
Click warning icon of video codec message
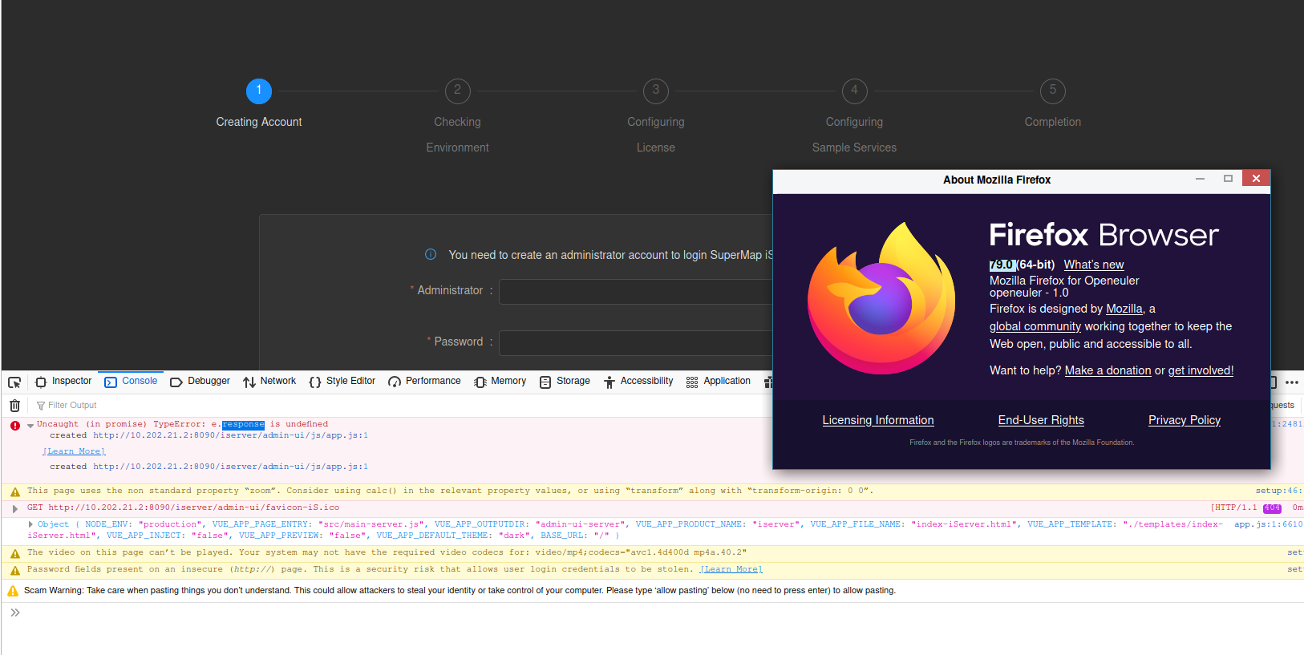[14, 553]
